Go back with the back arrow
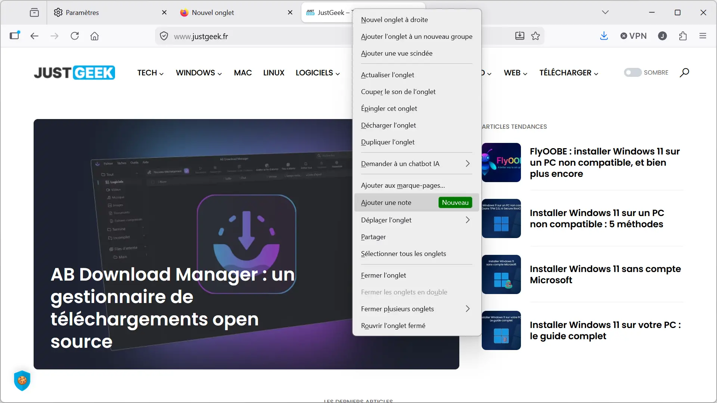This screenshot has width=717, height=403. 34,36
